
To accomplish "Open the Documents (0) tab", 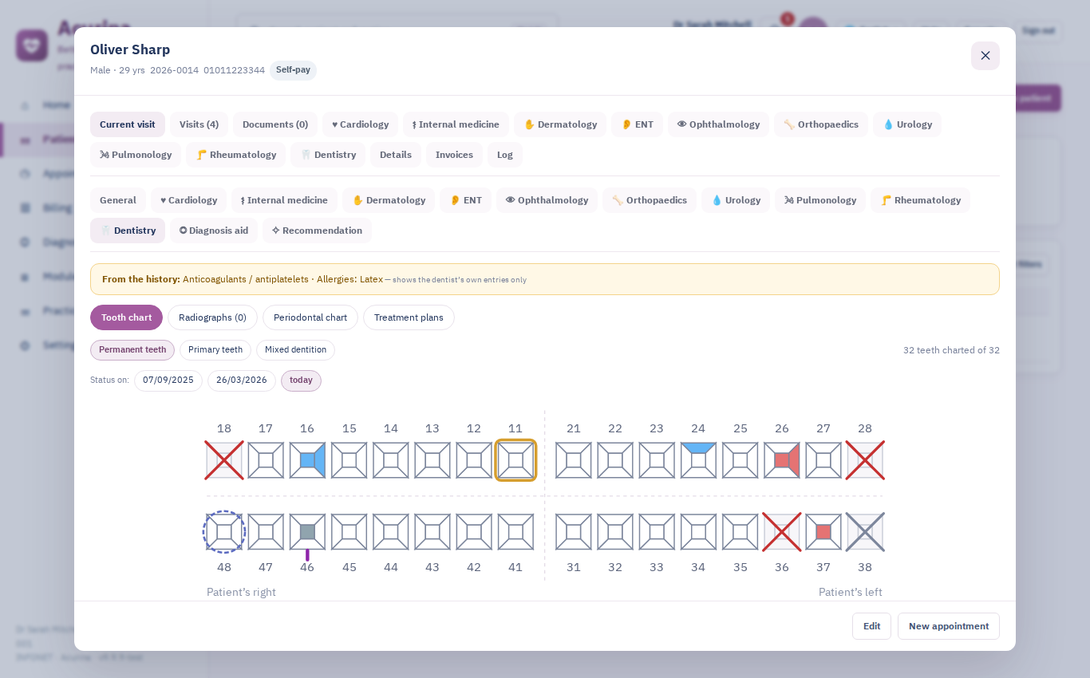I will (275, 124).
